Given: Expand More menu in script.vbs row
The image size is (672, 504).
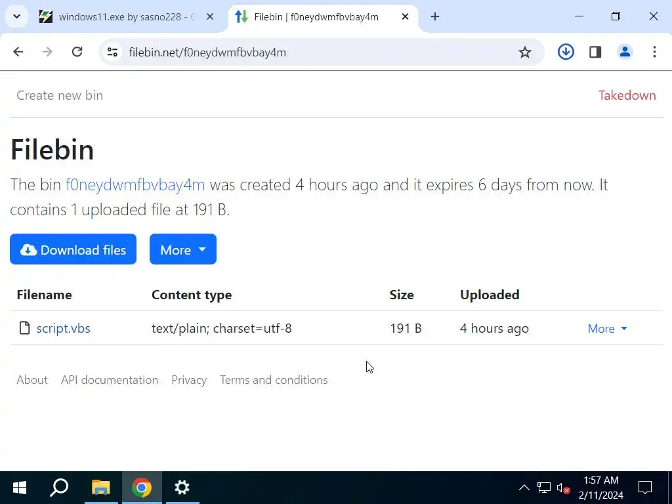Looking at the screenshot, I should pyautogui.click(x=607, y=328).
